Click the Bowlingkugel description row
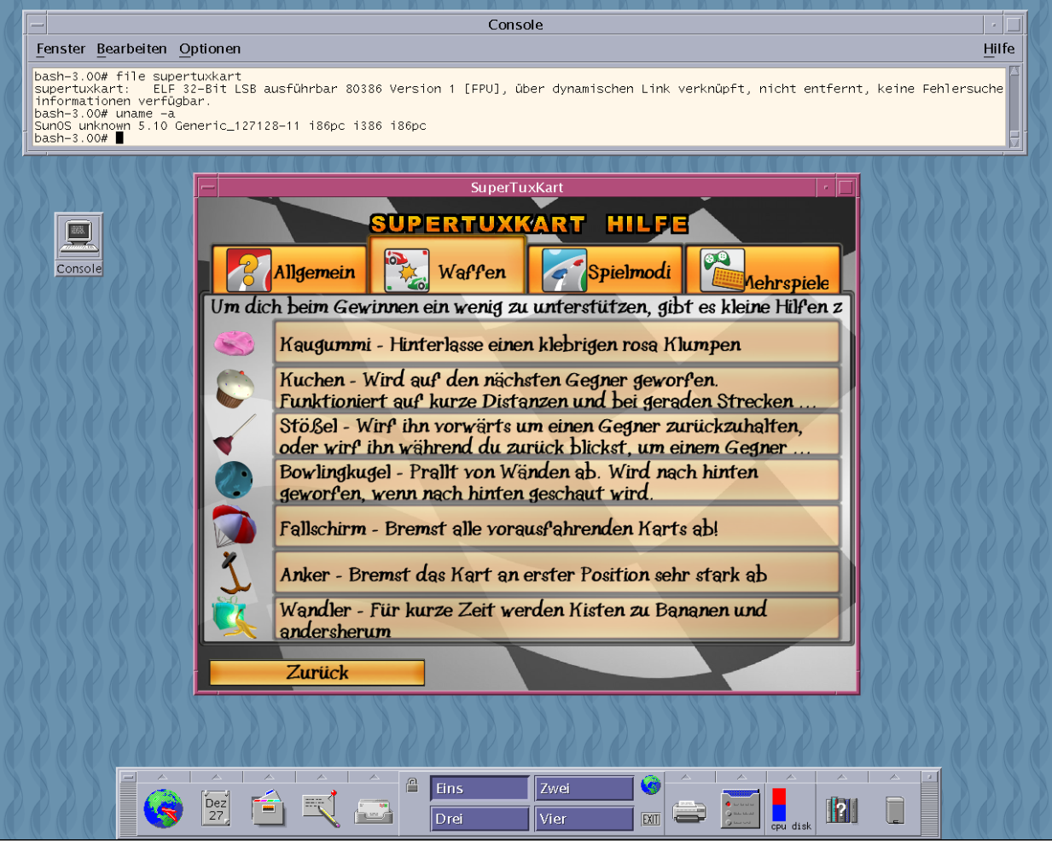Screen dimensions: 1052x841 pyautogui.click(x=556, y=482)
